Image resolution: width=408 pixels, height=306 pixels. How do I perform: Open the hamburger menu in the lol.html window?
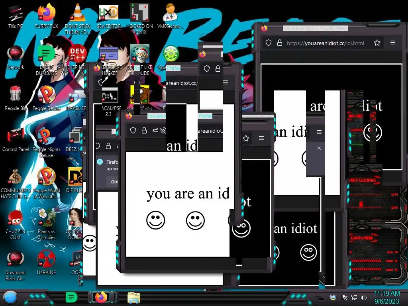click(392, 42)
